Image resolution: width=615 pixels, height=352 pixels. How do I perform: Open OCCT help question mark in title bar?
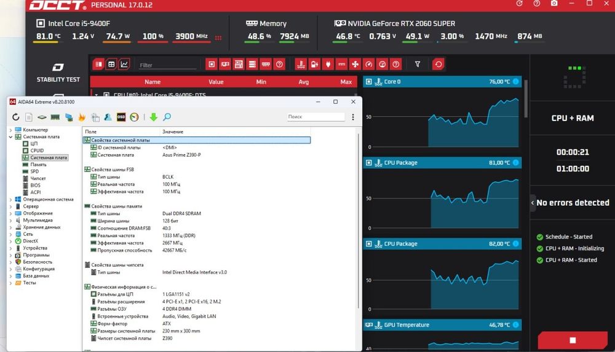pos(536,4)
